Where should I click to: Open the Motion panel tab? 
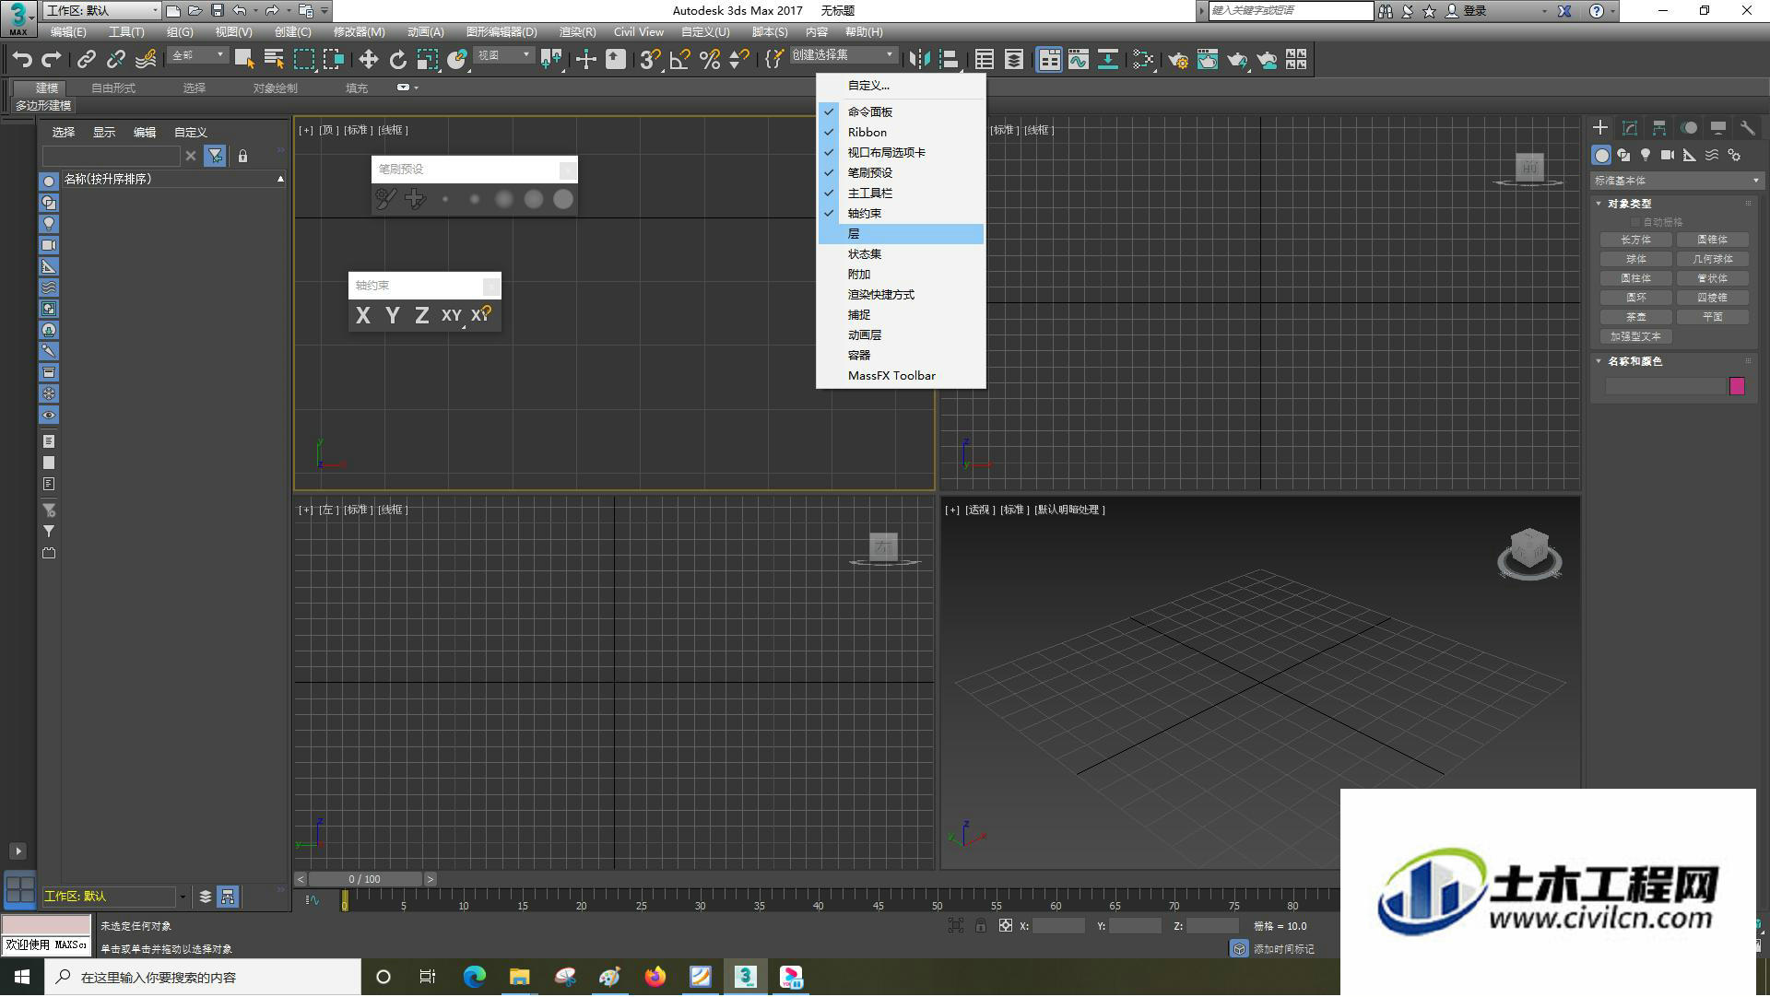click(1688, 128)
